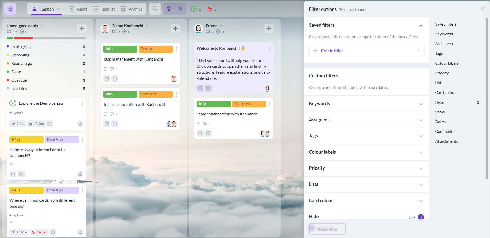The width and height of the screenshot is (490, 238).
Task: Open the board search magnifier
Action: [155, 9]
